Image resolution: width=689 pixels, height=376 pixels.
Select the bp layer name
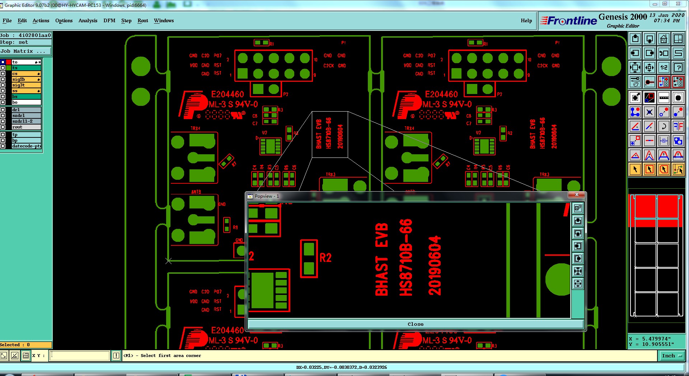pyautogui.click(x=27, y=140)
